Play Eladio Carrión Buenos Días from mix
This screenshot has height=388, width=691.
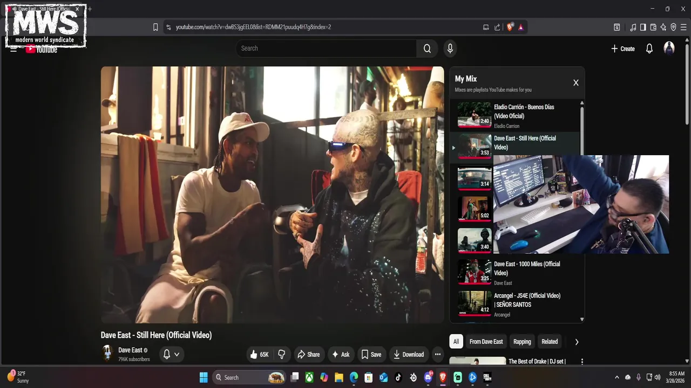coord(514,115)
